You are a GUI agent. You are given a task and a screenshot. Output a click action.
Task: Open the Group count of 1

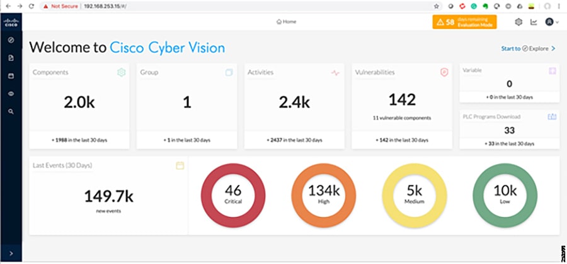(x=186, y=102)
